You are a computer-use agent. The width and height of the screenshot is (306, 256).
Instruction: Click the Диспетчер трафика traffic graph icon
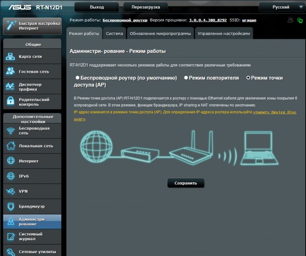(10, 86)
